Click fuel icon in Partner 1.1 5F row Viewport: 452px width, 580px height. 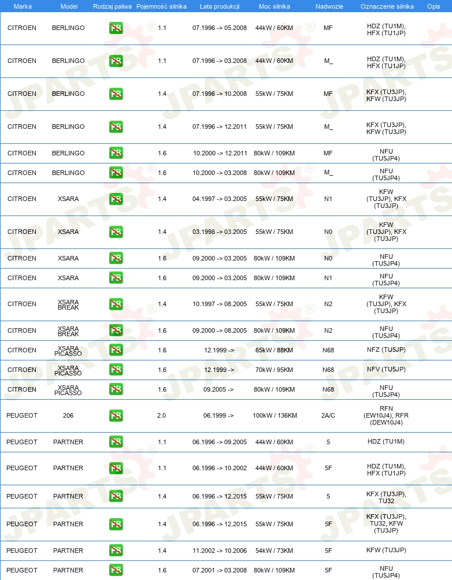(x=116, y=468)
